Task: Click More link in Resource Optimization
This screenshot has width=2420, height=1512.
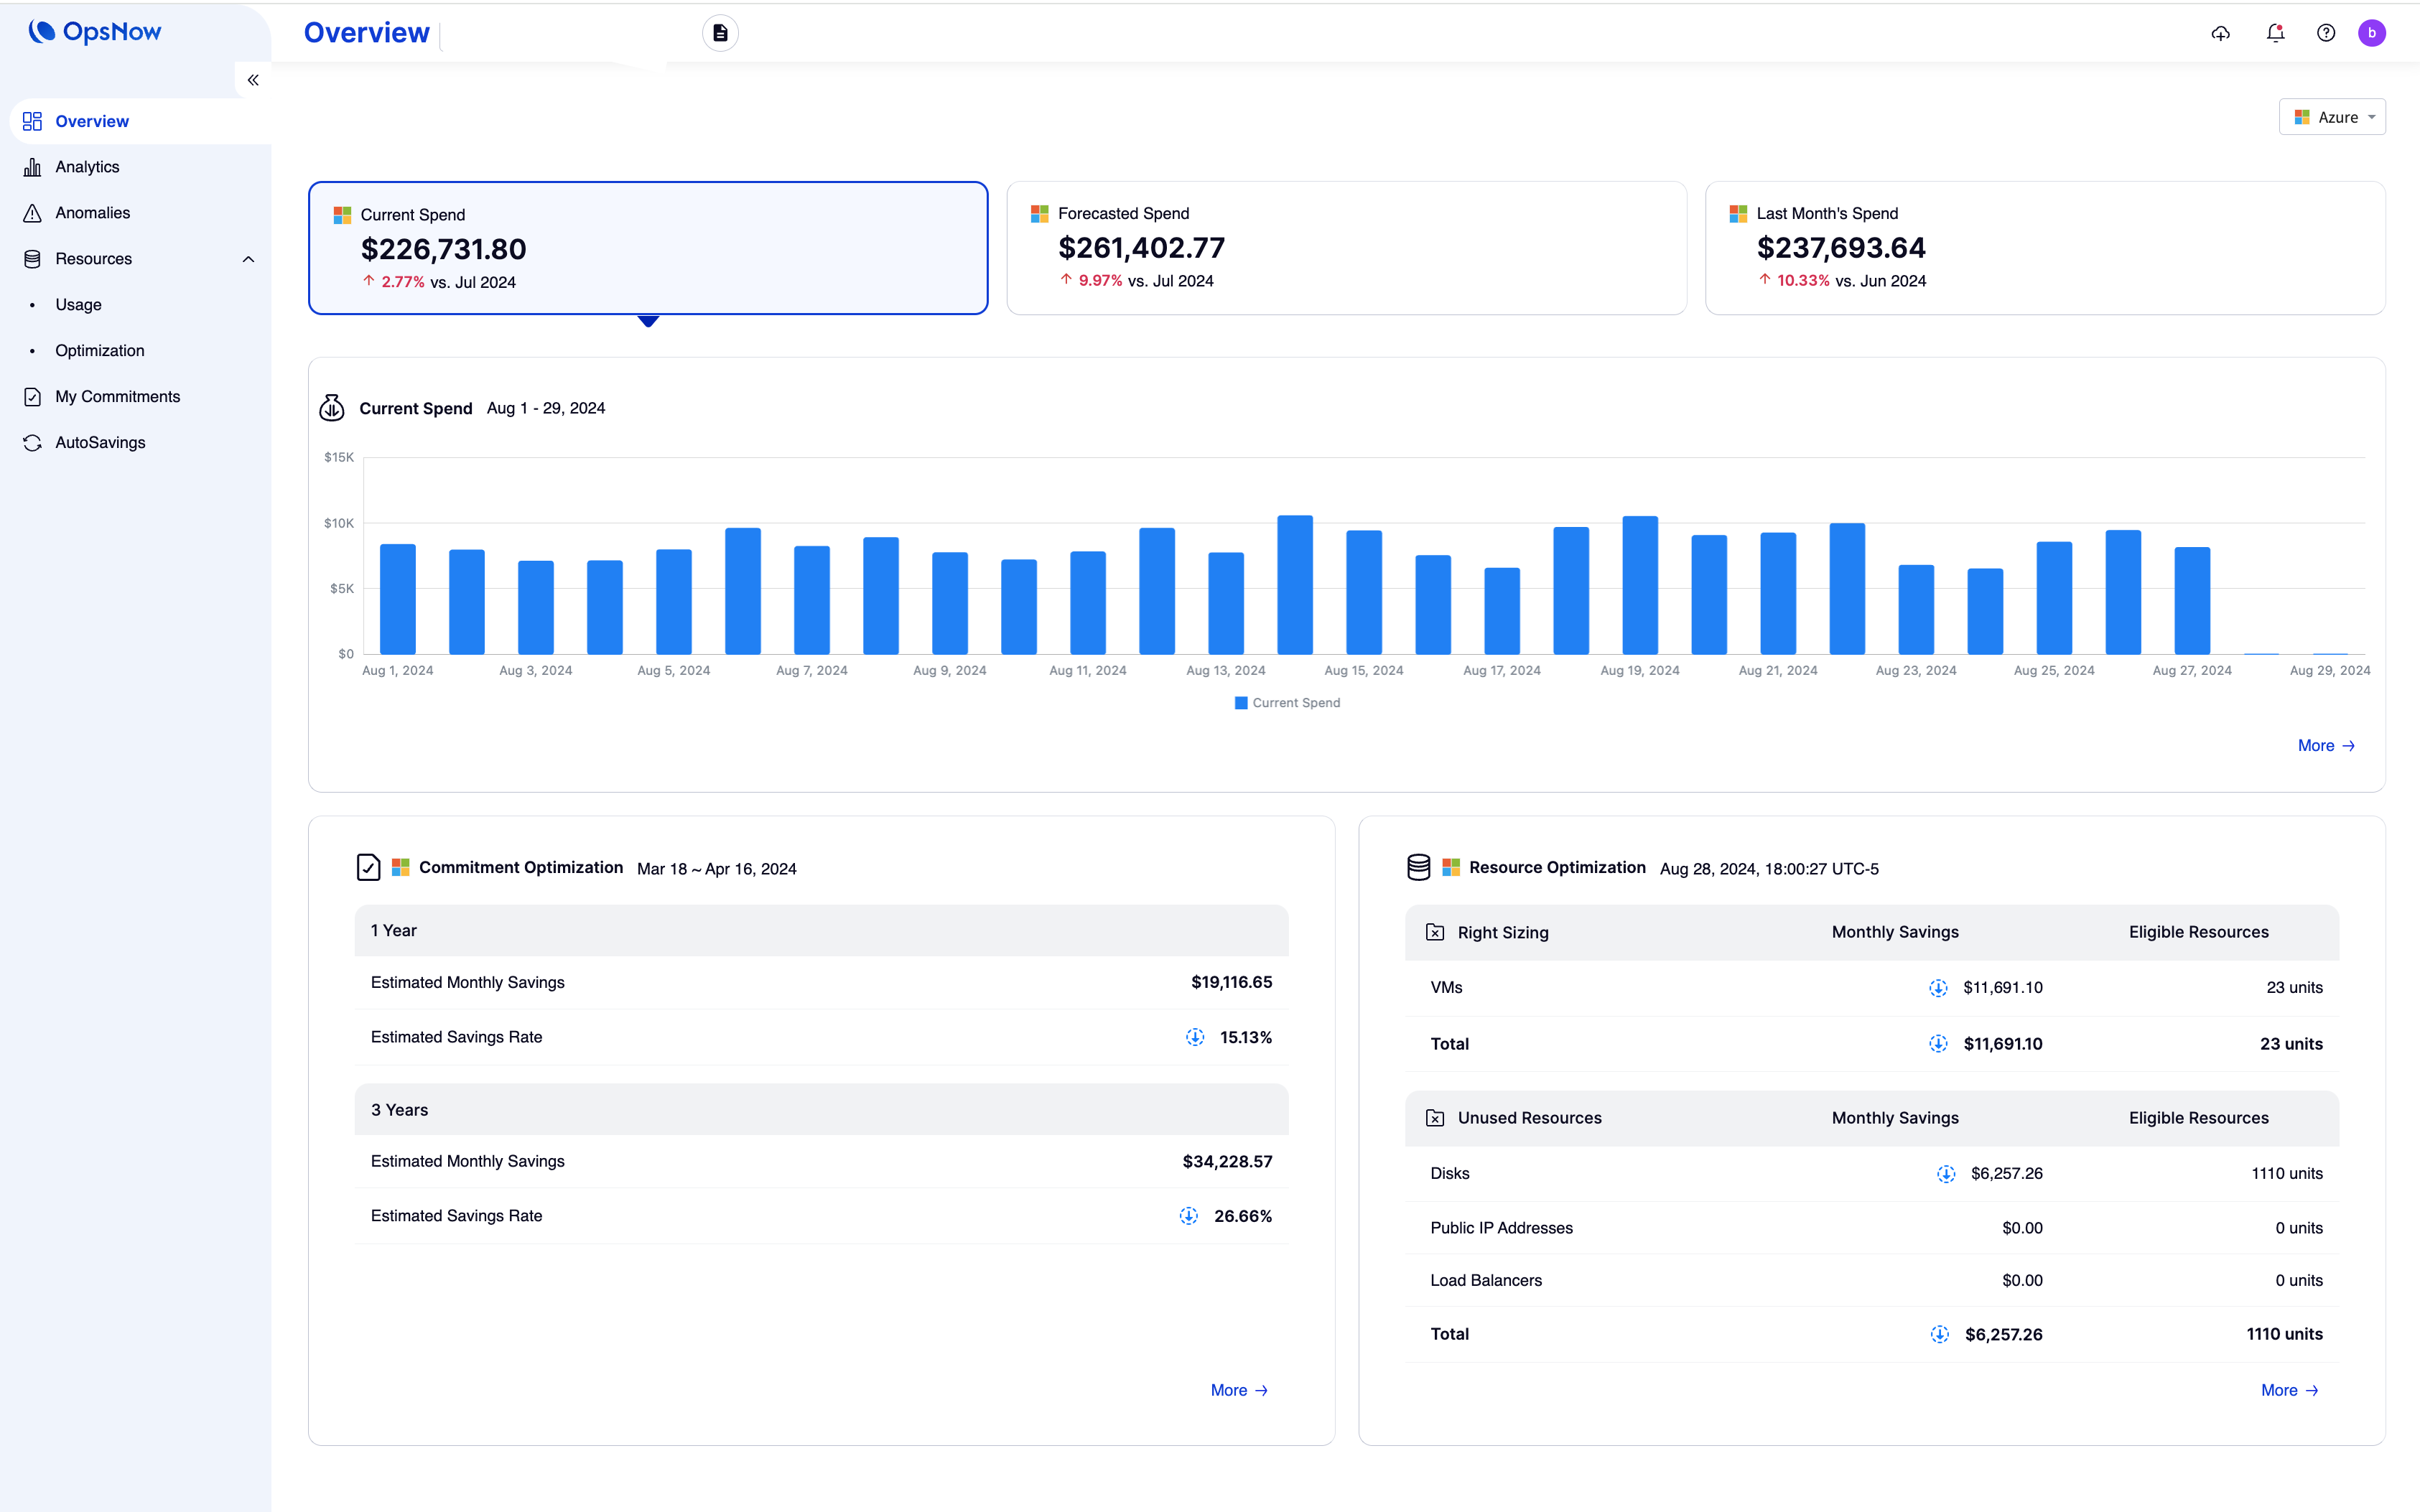Action: click(x=2289, y=1390)
